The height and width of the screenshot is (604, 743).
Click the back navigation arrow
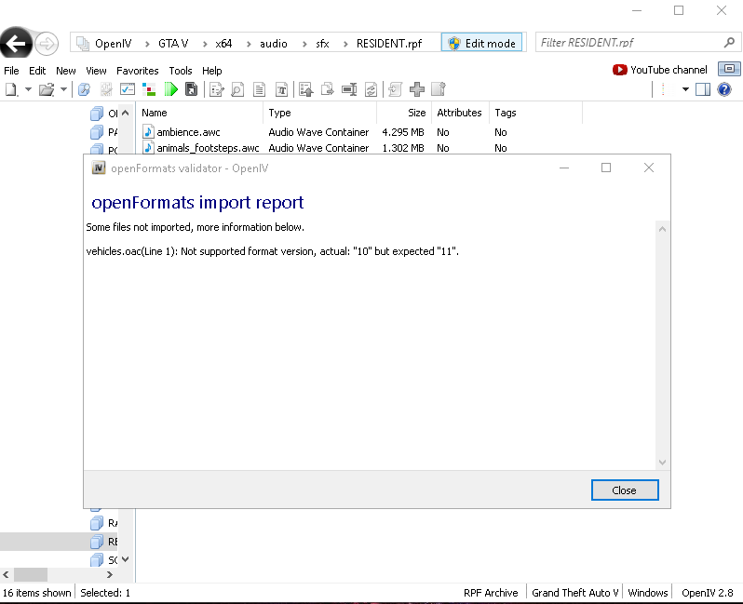16,44
